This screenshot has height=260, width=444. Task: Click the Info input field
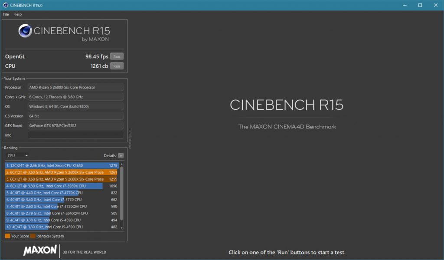75,135
